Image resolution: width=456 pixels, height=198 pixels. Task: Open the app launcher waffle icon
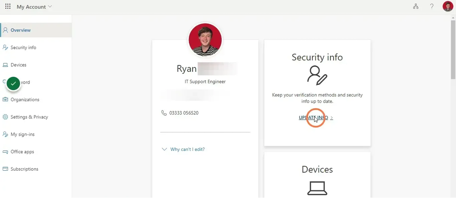[8, 6]
